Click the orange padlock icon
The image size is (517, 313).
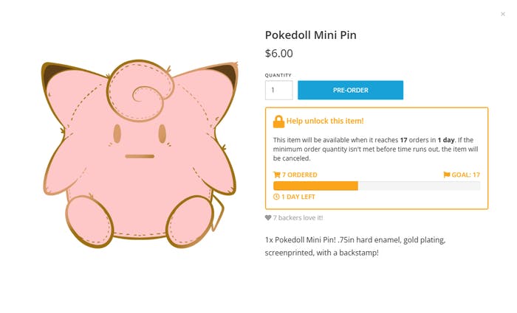278,122
